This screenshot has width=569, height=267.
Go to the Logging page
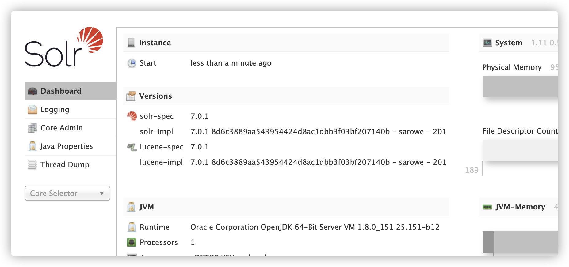click(x=55, y=110)
